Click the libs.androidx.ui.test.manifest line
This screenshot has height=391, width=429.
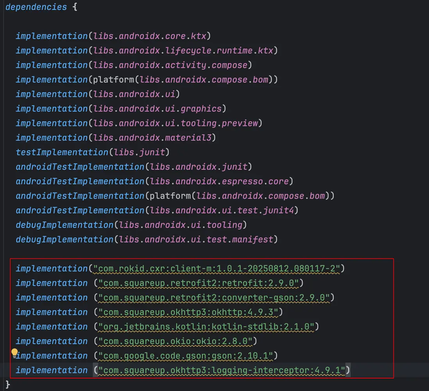(x=147, y=239)
